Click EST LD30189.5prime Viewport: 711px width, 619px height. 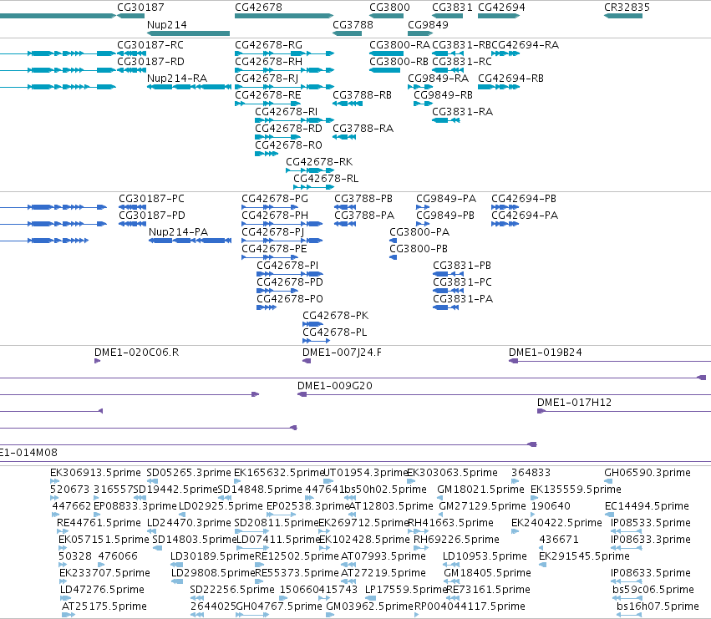(213, 556)
